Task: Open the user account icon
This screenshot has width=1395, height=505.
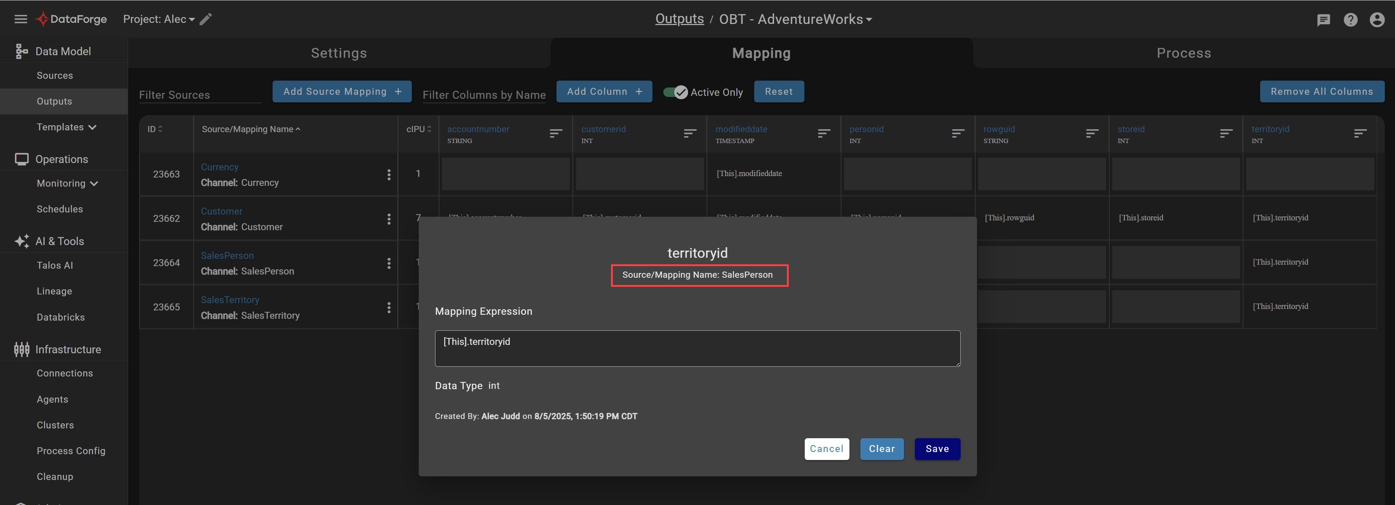Action: 1377,20
